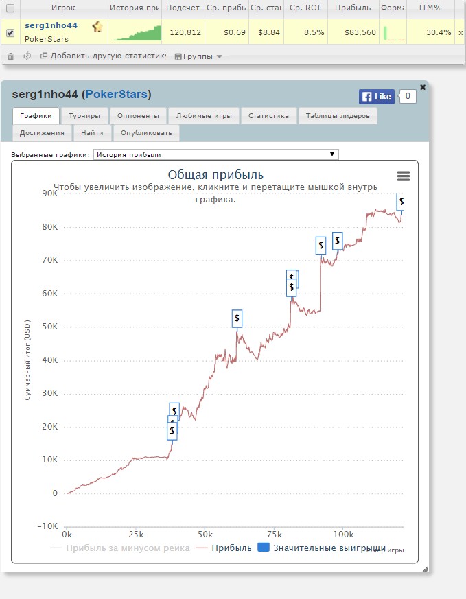Screen dimensions: 466x599
Task: Click Добавить другую статистику link
Action: (x=103, y=56)
